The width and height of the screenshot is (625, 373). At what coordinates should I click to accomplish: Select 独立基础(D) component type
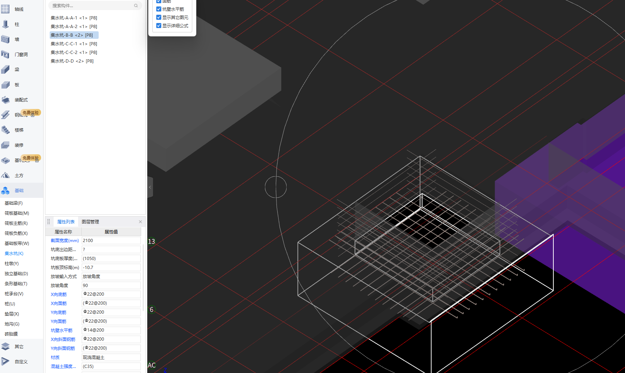pyautogui.click(x=16, y=274)
